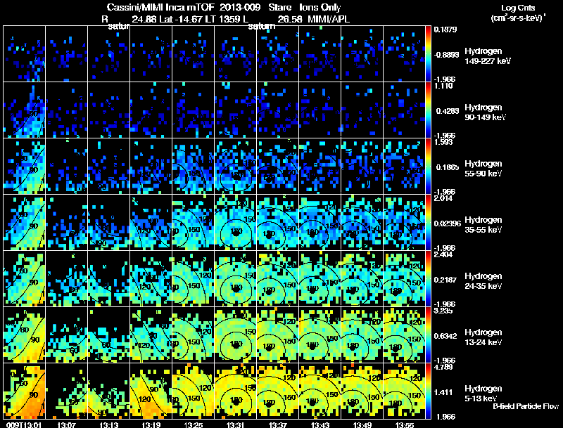Click the 13:31 time label
Viewport: 563px width, 428px height.
pyautogui.click(x=235, y=424)
